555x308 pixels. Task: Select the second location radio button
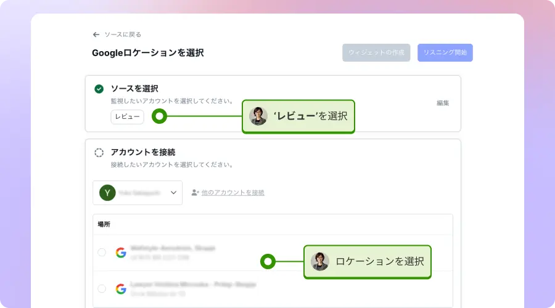click(x=102, y=288)
